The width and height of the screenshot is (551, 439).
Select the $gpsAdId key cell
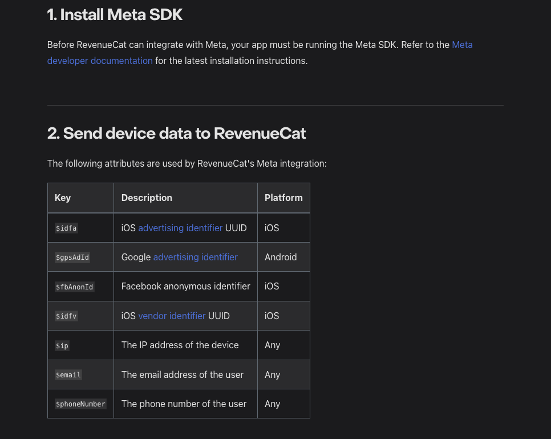80,257
